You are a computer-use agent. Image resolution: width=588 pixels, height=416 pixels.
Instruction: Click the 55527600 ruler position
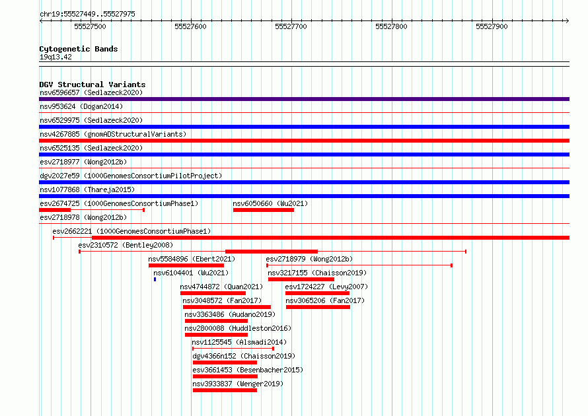click(190, 26)
